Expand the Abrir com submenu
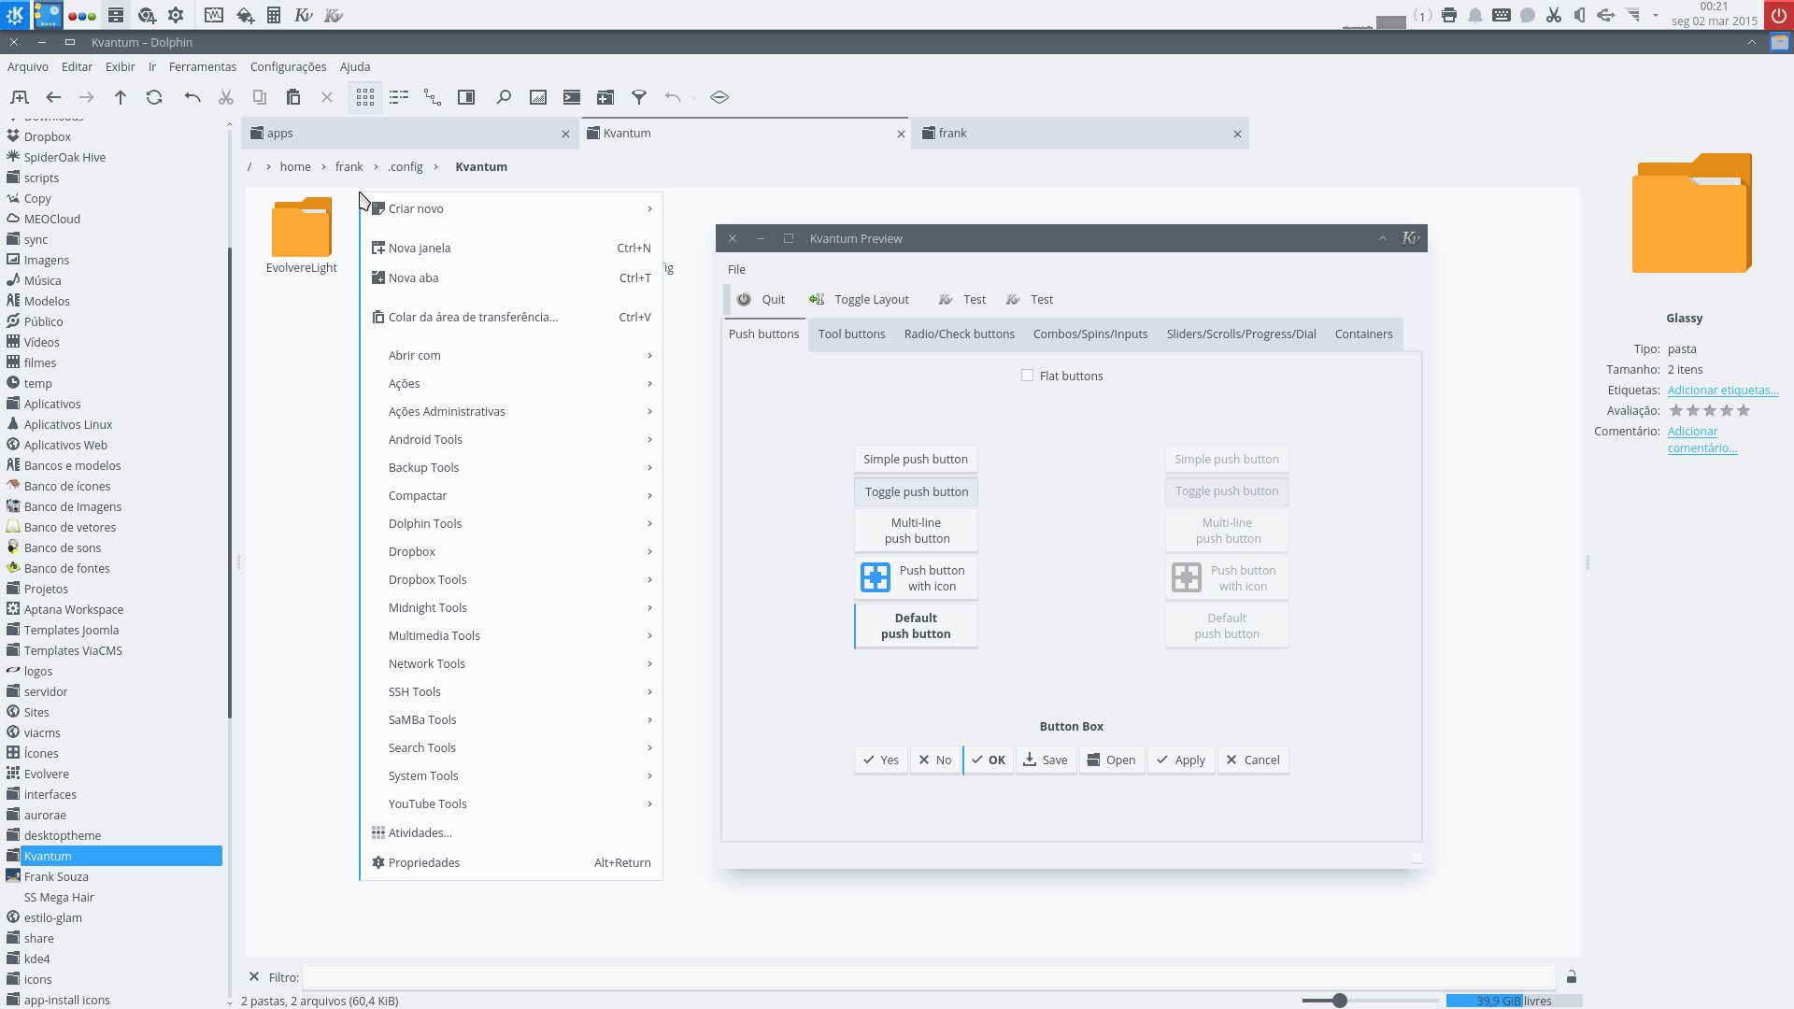1794x1009 pixels. 510,355
